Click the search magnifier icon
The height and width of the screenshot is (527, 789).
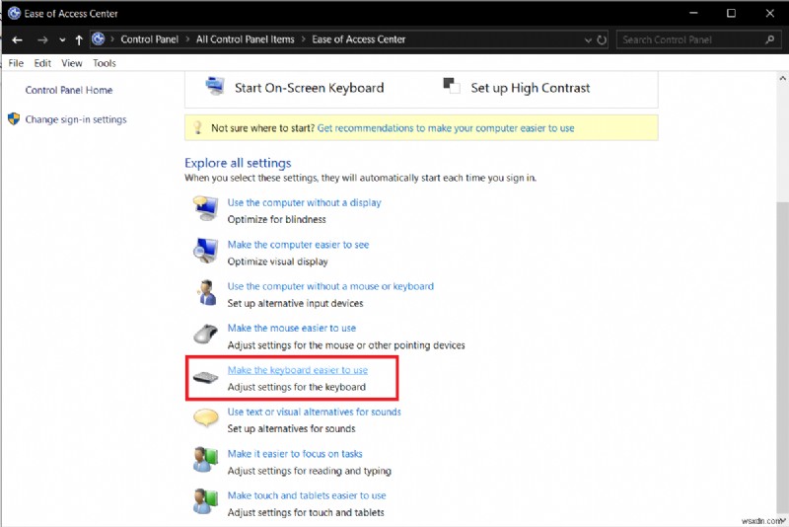769,39
